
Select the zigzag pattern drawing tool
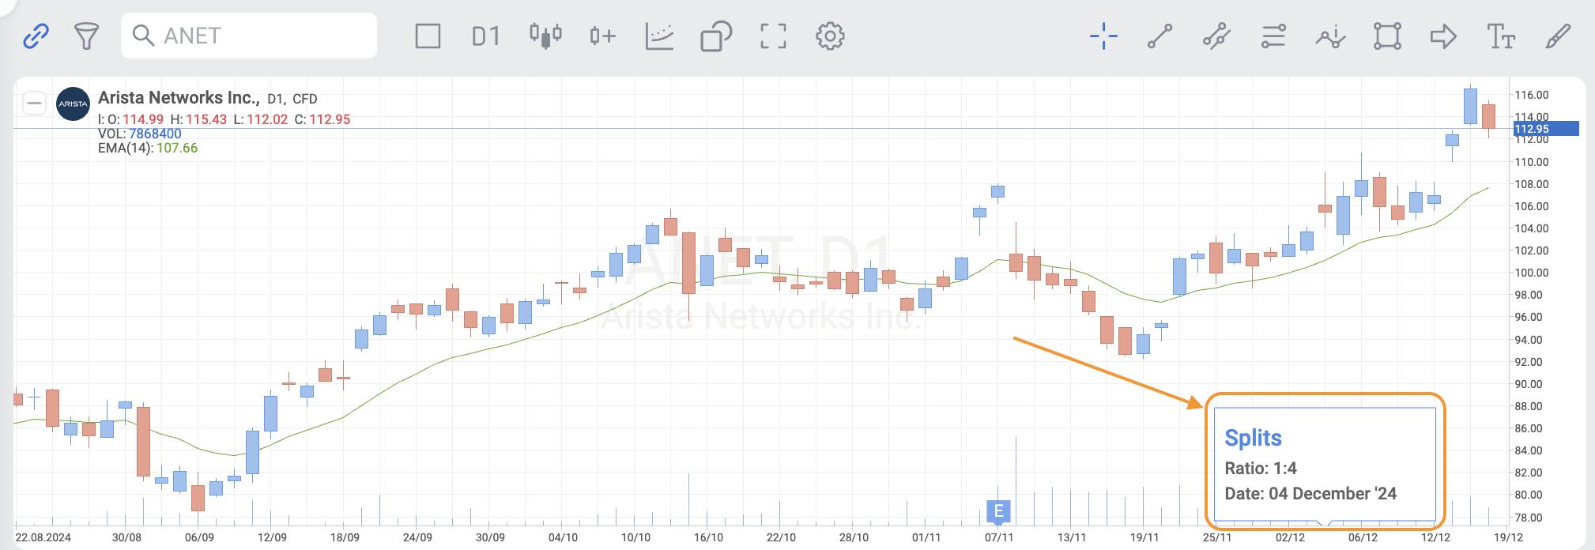coord(1330,36)
